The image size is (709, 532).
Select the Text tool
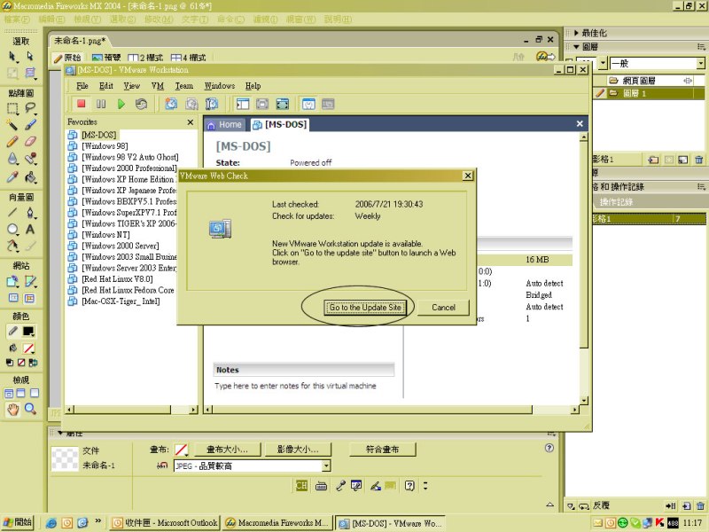pos(30,229)
